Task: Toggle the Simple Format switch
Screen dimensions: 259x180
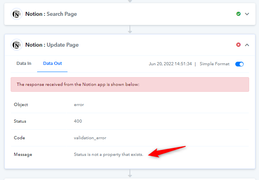Action: click(x=239, y=64)
